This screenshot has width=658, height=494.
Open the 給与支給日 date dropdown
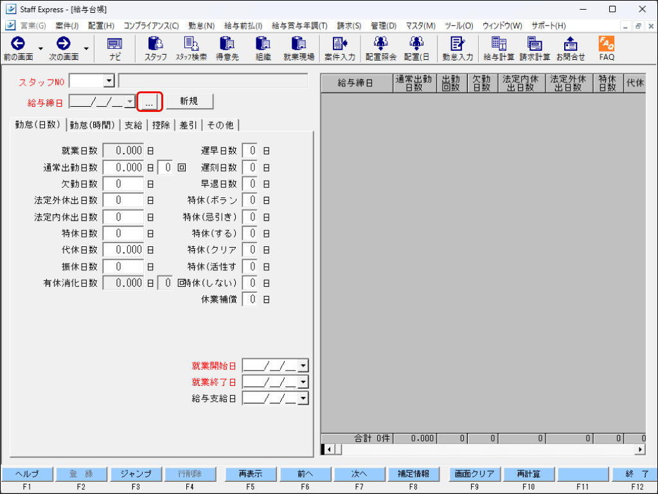pyautogui.click(x=303, y=398)
